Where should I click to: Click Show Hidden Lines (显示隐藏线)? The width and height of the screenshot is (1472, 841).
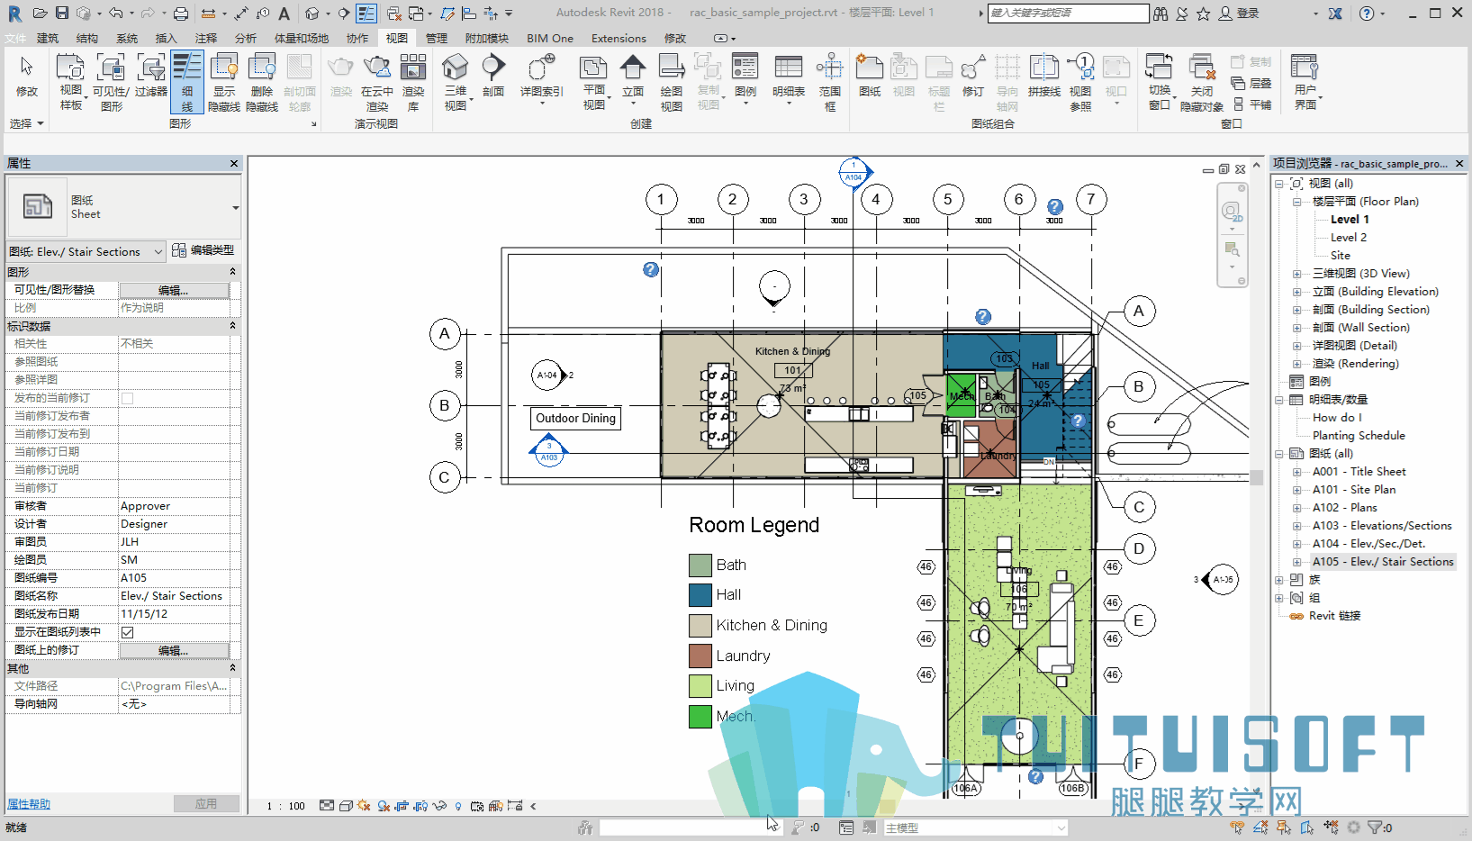224,81
